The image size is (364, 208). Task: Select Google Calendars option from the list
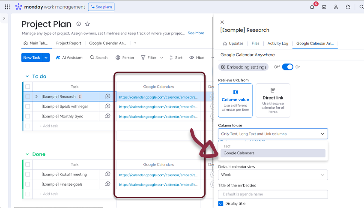click(273, 153)
